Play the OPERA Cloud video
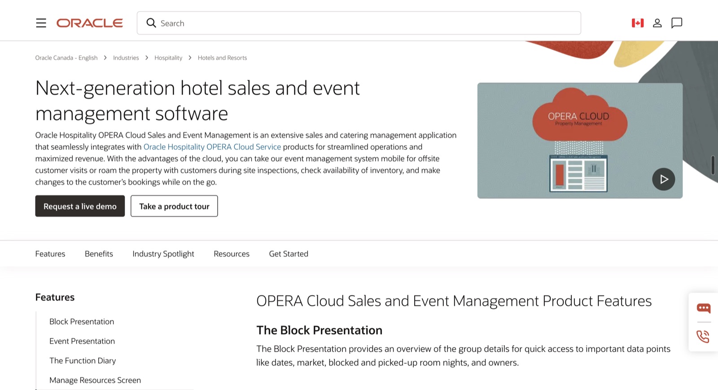The height and width of the screenshot is (390, 718). coord(664,179)
